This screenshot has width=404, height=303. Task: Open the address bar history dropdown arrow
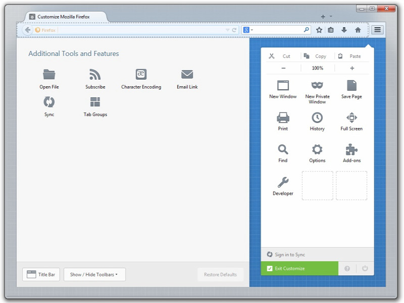228,30
